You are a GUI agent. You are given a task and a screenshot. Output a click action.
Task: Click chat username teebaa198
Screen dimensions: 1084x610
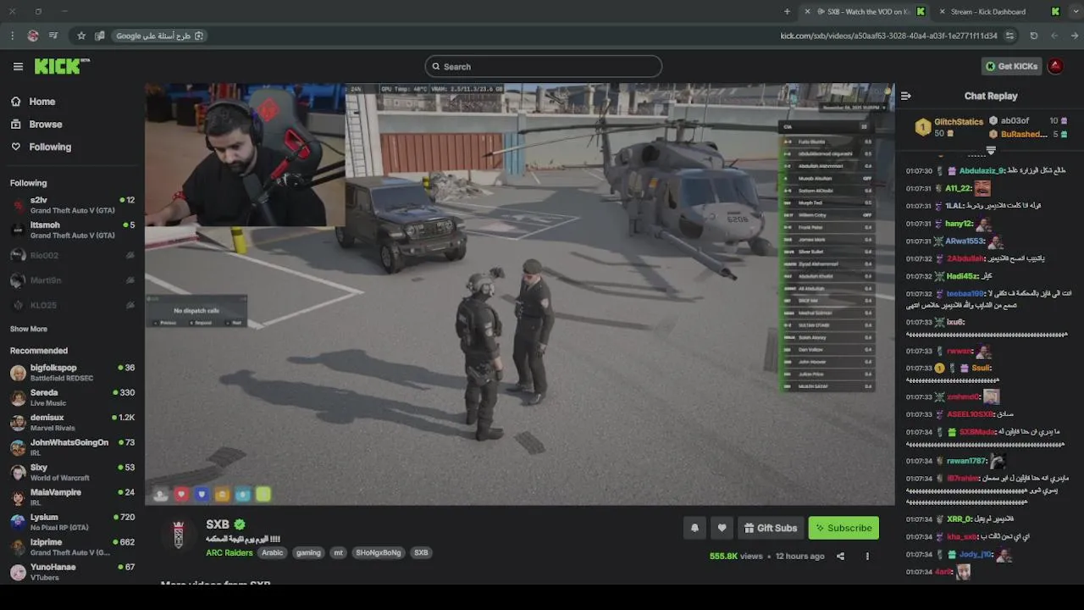(x=965, y=293)
